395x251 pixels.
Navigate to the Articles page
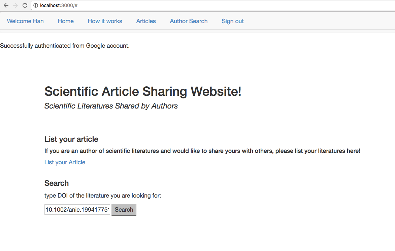tap(146, 21)
